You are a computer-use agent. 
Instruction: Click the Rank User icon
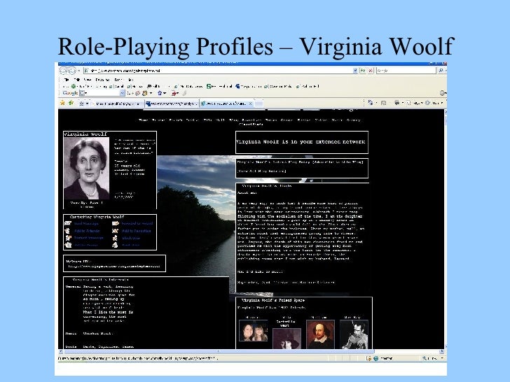click(116, 246)
